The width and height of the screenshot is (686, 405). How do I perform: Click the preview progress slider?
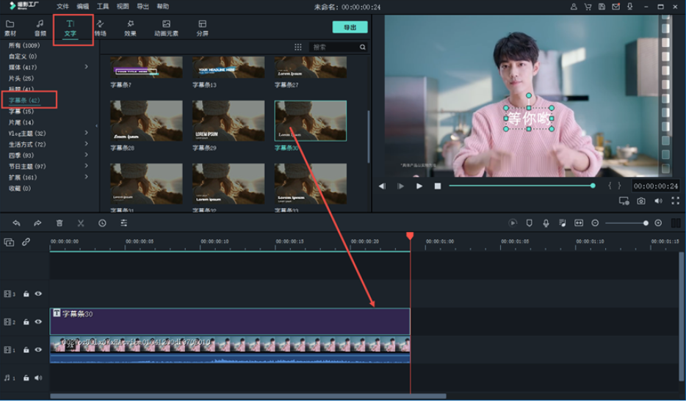tap(521, 186)
